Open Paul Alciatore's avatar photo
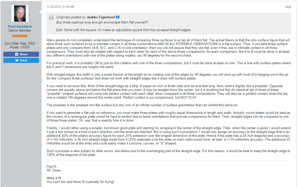The image size is (298, 187). click(20, 14)
